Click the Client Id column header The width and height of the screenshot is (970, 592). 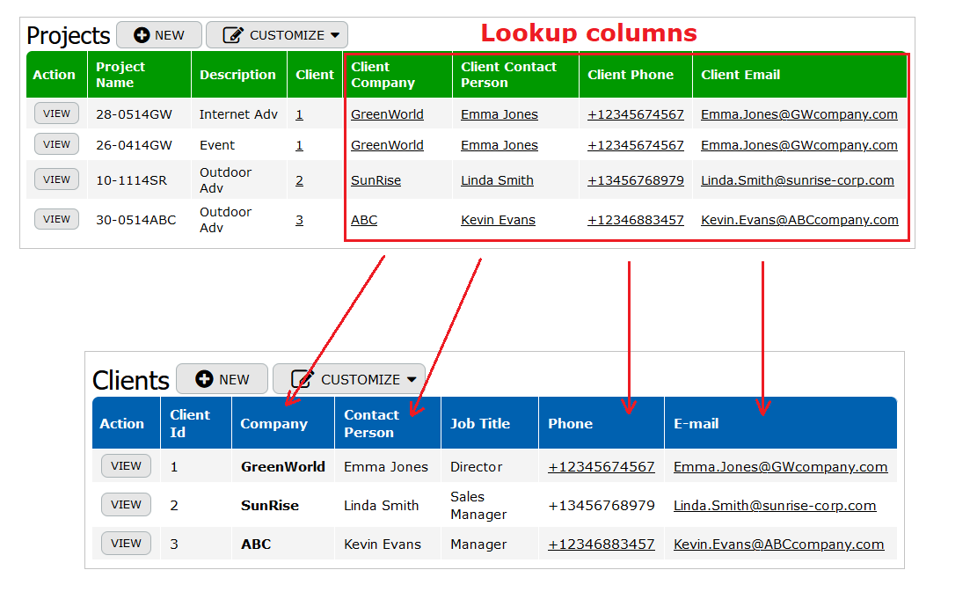pyautogui.click(x=195, y=423)
